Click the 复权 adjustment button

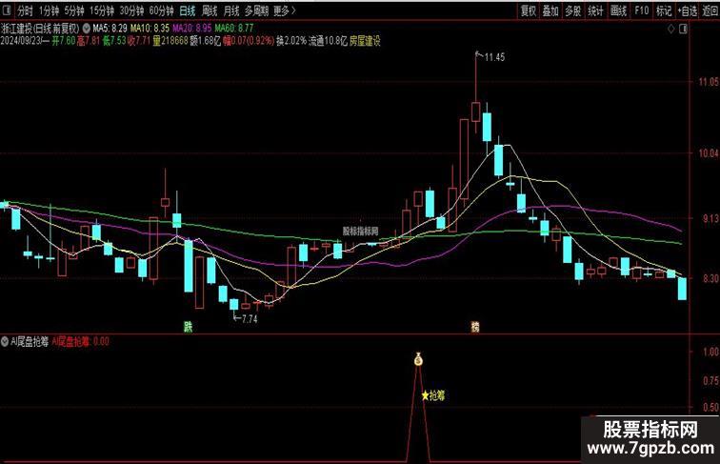pyautogui.click(x=528, y=10)
